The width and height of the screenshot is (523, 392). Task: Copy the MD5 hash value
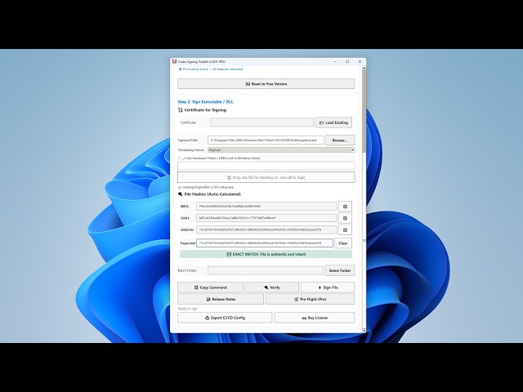tap(345, 207)
